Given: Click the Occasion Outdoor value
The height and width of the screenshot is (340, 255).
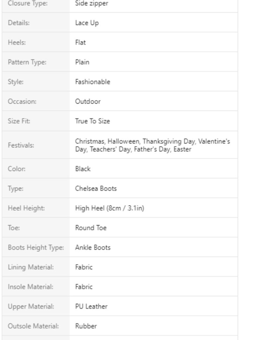Looking at the screenshot, I should pos(88,101).
